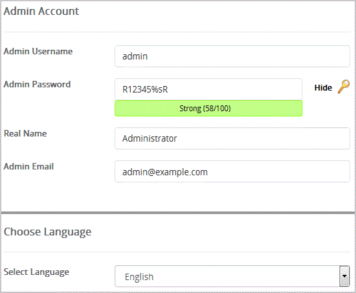Click the key icon to generate password
The height and width of the screenshot is (293, 356).
[x=344, y=87]
